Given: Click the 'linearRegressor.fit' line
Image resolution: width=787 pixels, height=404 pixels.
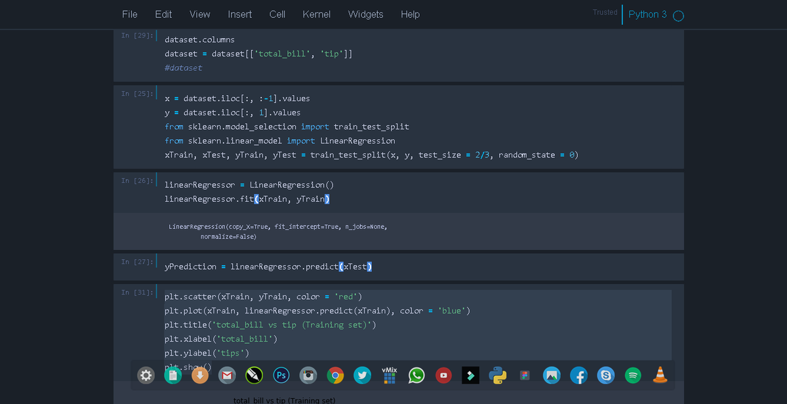Looking at the screenshot, I should click(x=247, y=199).
